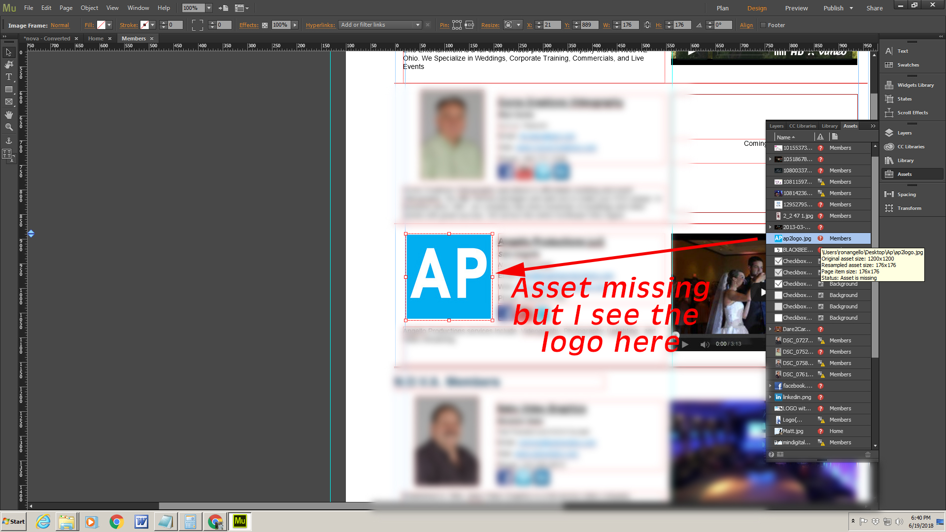946x532 pixels.
Task: Select the Zoom magnifier tool
Action: (x=8, y=127)
